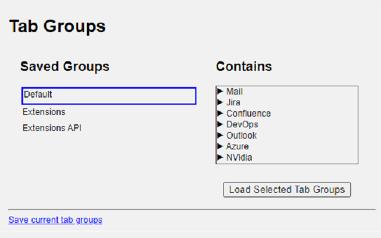Select the Extensions saved group

pos(44,112)
